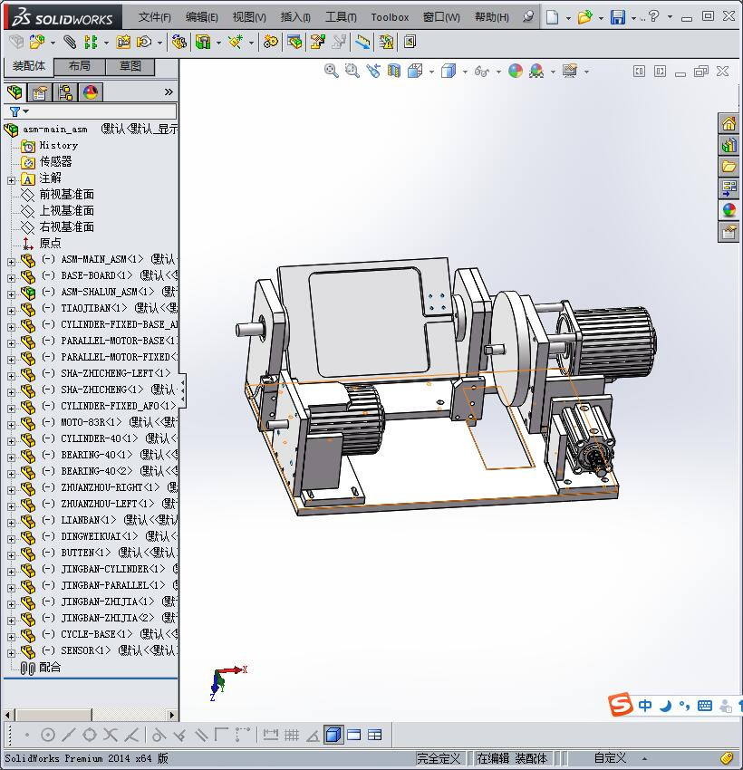Viewport: 743px width, 770px height.
Task: Open the Design Library task pane icon
Action: coord(729,145)
